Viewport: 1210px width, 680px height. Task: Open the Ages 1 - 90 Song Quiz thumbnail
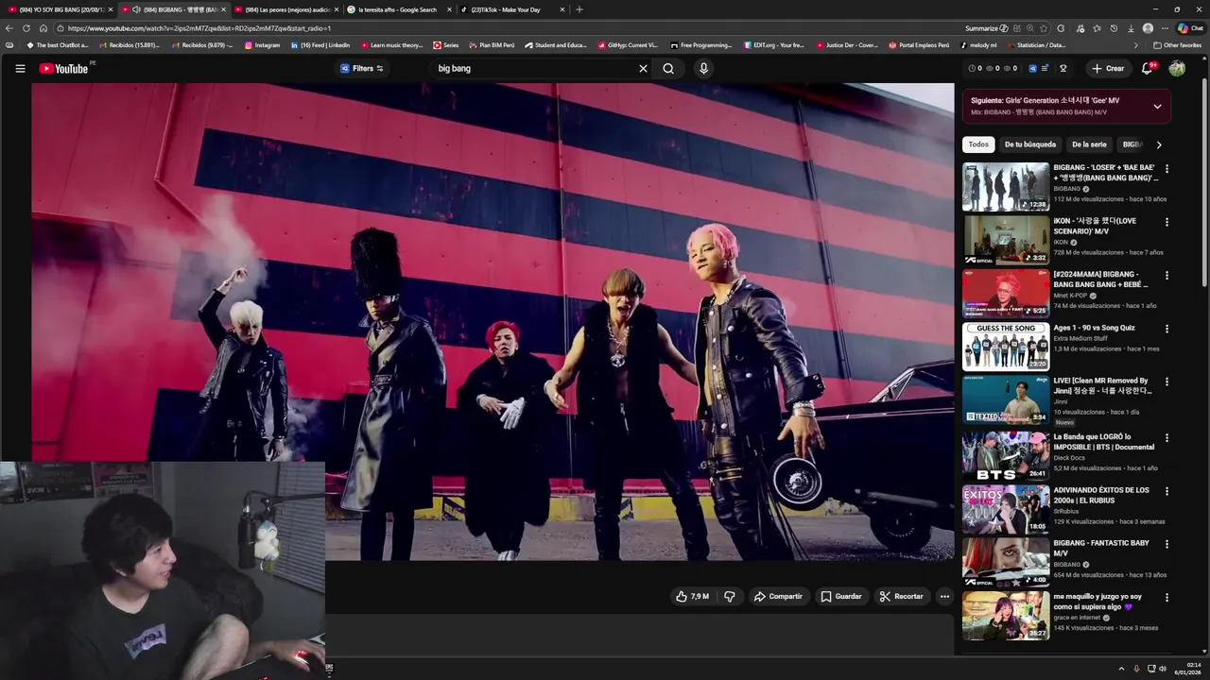(1005, 347)
